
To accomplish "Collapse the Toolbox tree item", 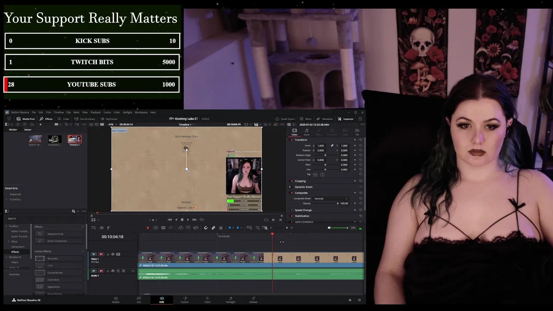I will coord(6,226).
